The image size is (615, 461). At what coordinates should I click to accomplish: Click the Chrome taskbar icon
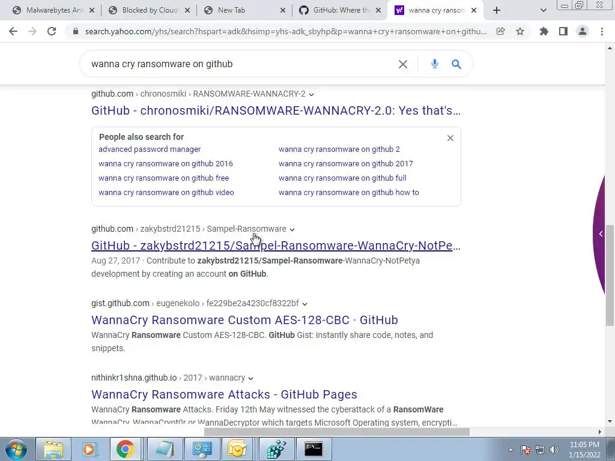[125, 449]
